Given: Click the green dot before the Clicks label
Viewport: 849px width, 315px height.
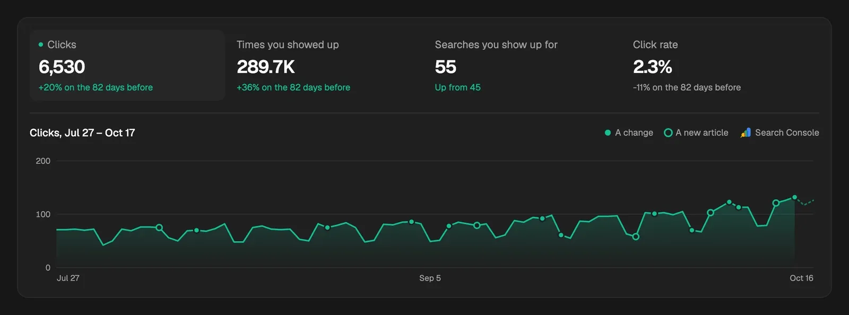Looking at the screenshot, I should (41, 45).
